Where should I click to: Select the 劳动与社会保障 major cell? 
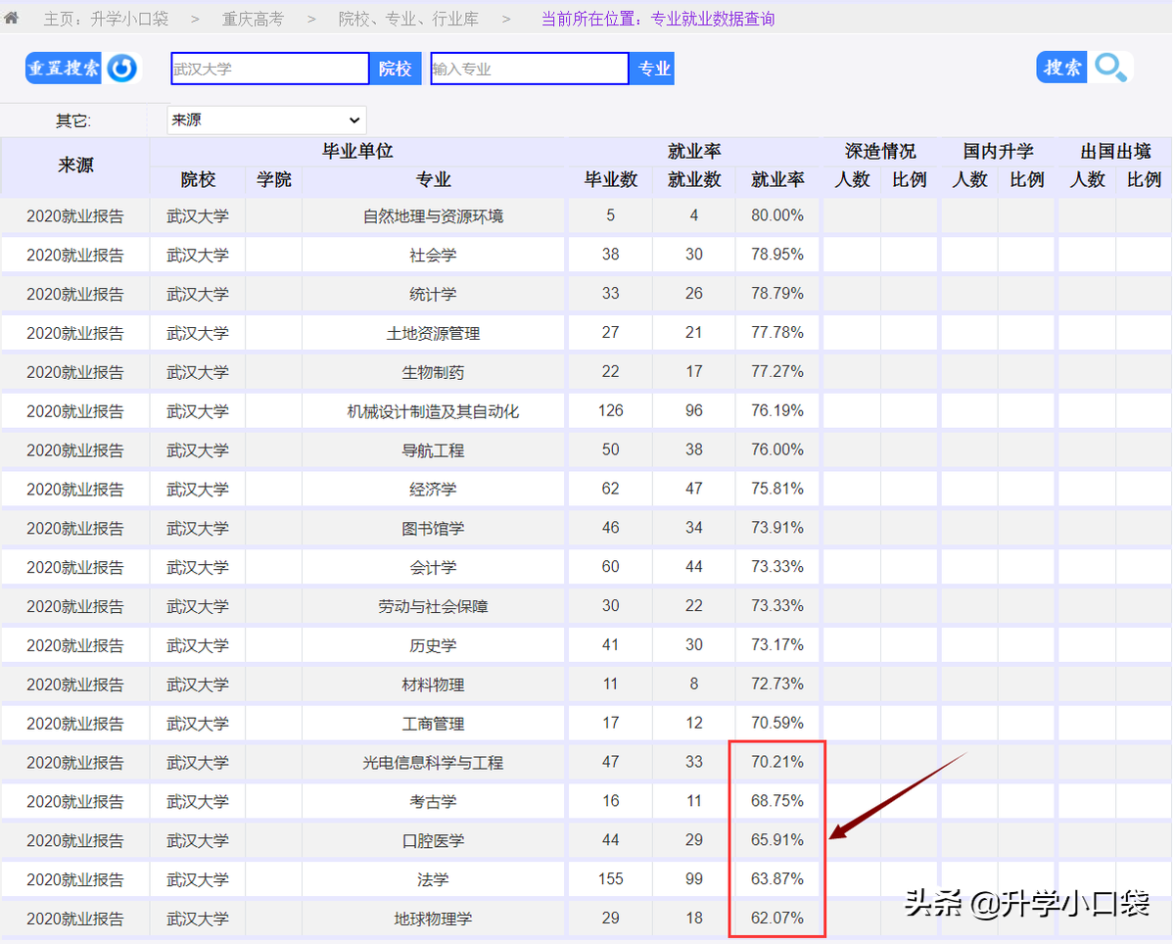click(434, 606)
